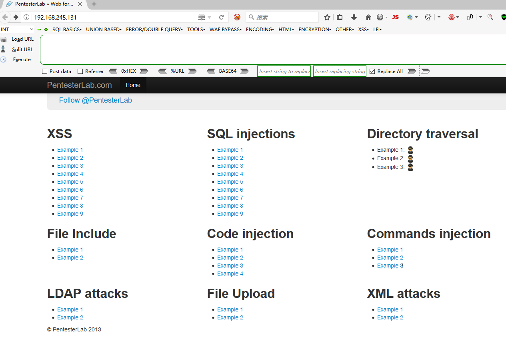
Task: Open the XSS menu in HackBar
Action: coord(364,30)
